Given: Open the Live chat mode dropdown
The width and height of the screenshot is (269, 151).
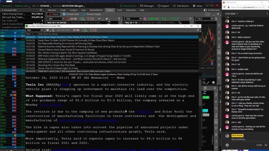Looking at the screenshot, I should coord(232,13).
